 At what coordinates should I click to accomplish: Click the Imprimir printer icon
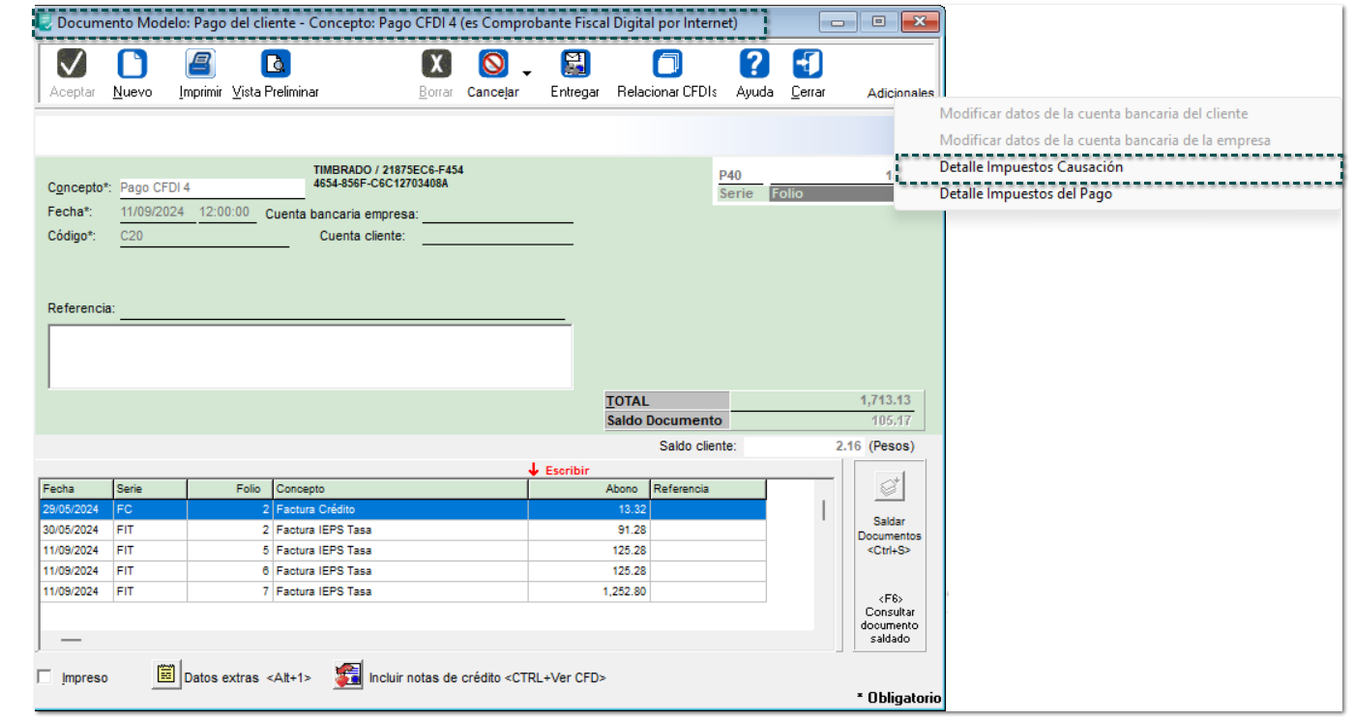click(200, 65)
